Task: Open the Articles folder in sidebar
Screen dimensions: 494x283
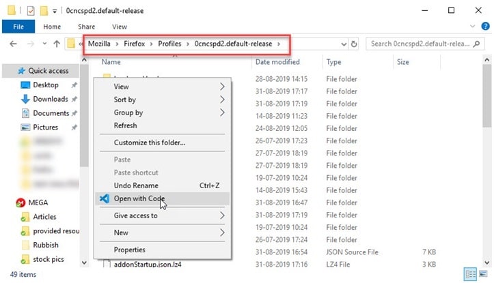Action: pos(44,217)
